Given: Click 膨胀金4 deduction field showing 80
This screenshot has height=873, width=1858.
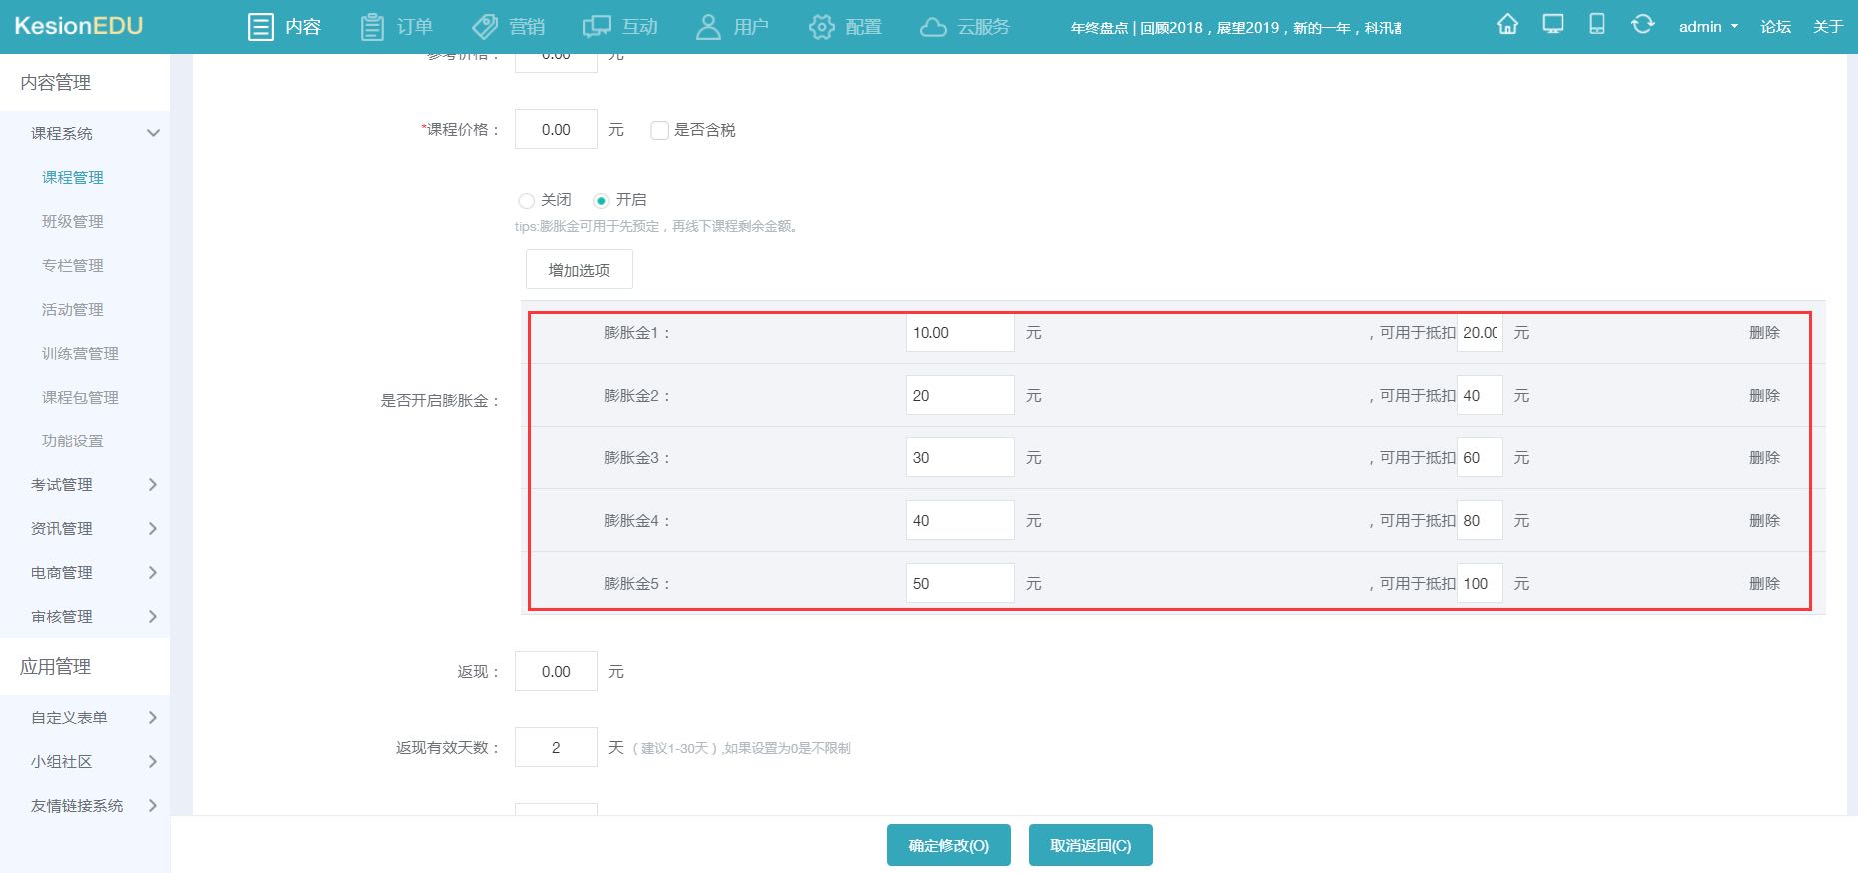Looking at the screenshot, I should click(x=1480, y=520).
